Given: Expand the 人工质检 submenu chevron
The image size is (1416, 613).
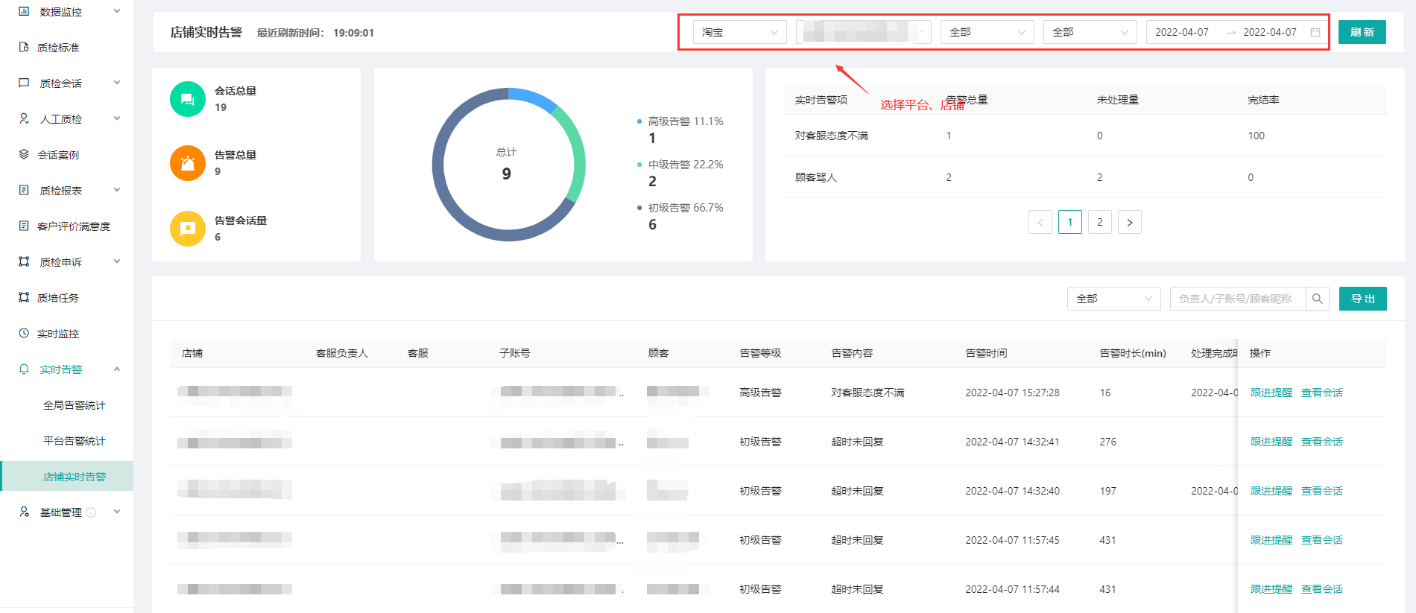Looking at the screenshot, I should (117, 118).
